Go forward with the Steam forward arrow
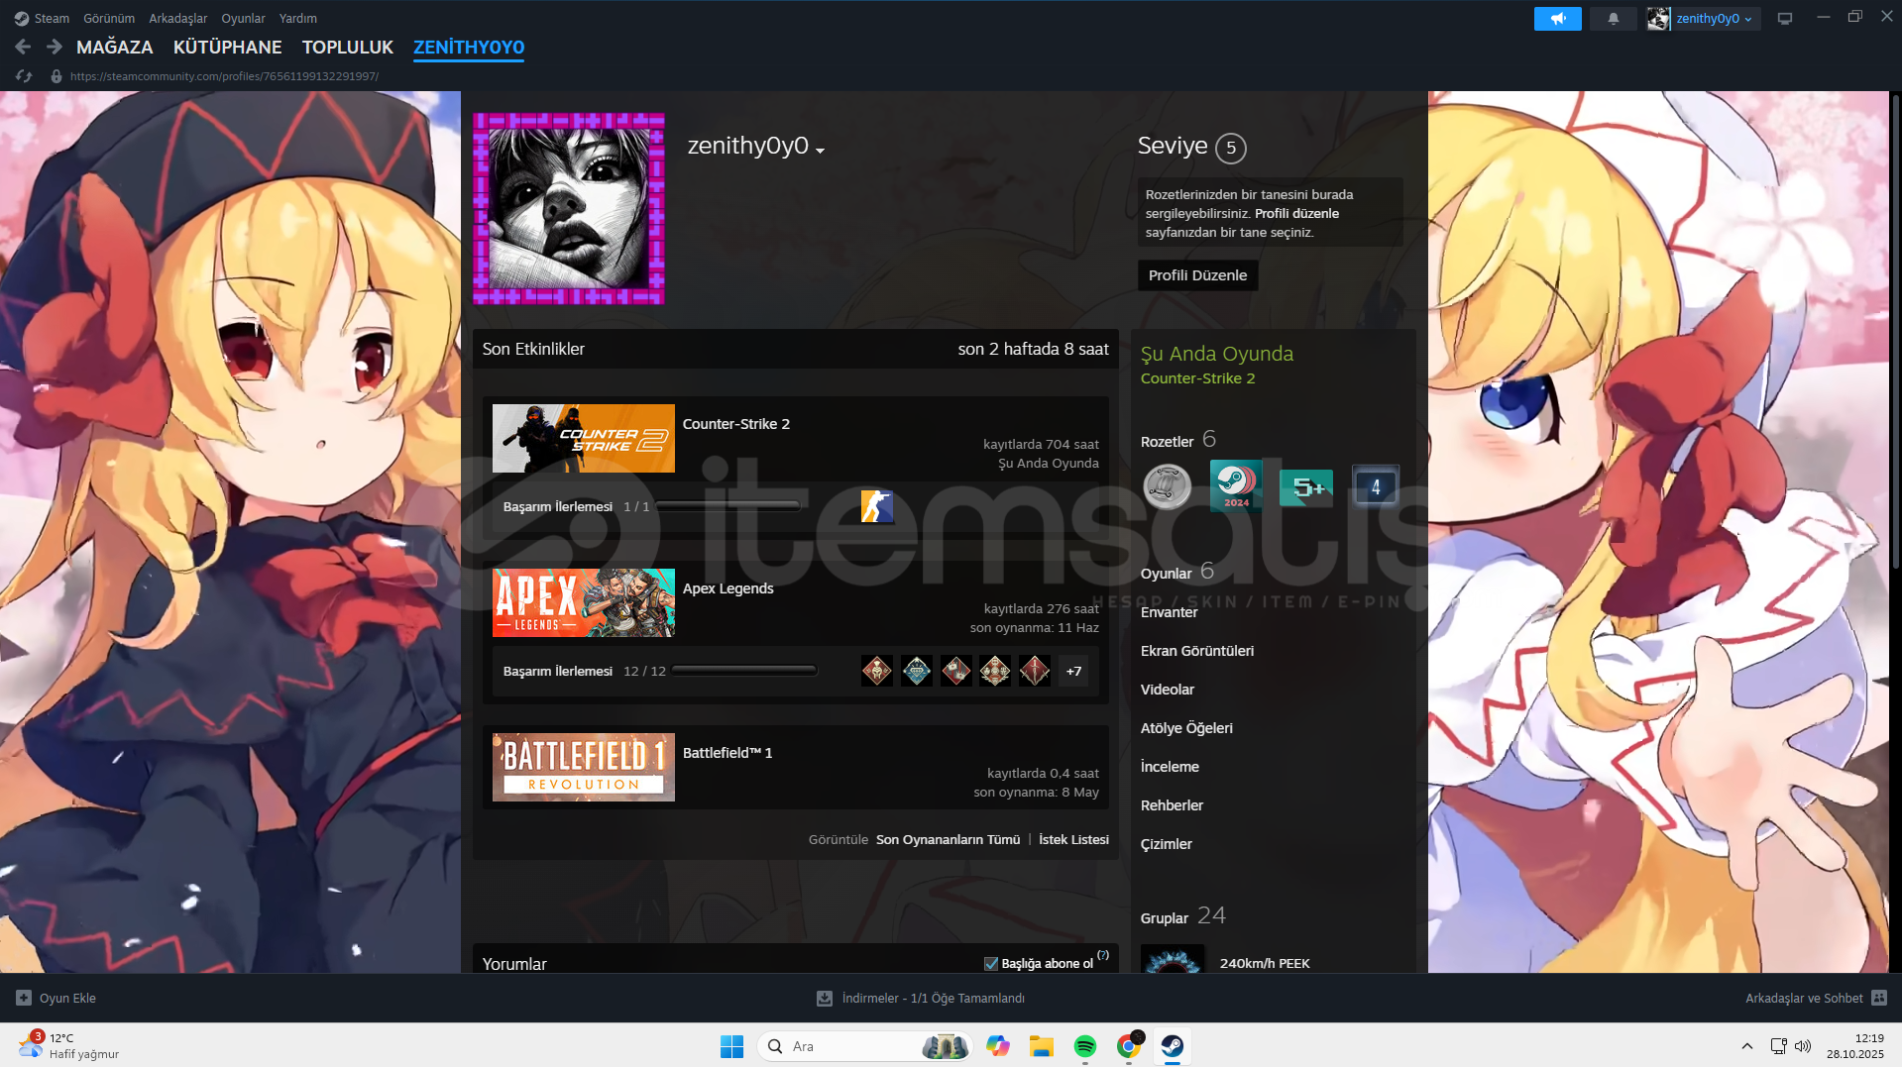 55,47
